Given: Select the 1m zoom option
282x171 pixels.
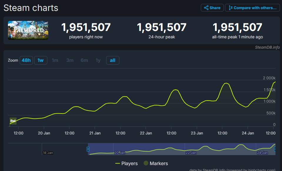Looking at the screenshot, I should click(55, 60).
